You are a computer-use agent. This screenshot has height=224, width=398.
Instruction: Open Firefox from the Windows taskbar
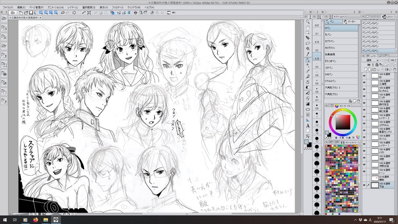(35, 220)
